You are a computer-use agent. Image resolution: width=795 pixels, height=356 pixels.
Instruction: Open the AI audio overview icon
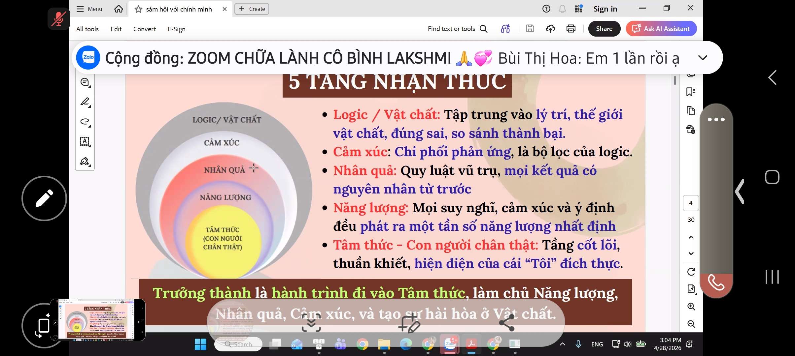tap(505, 29)
